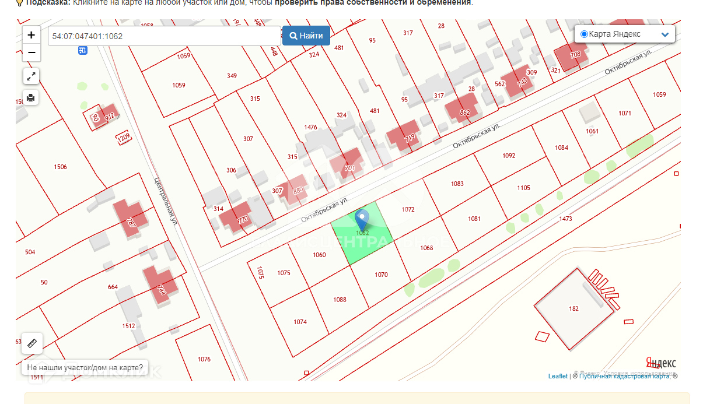Select parcel 1074 on the map
This screenshot has width=710, height=404.
tap(300, 322)
